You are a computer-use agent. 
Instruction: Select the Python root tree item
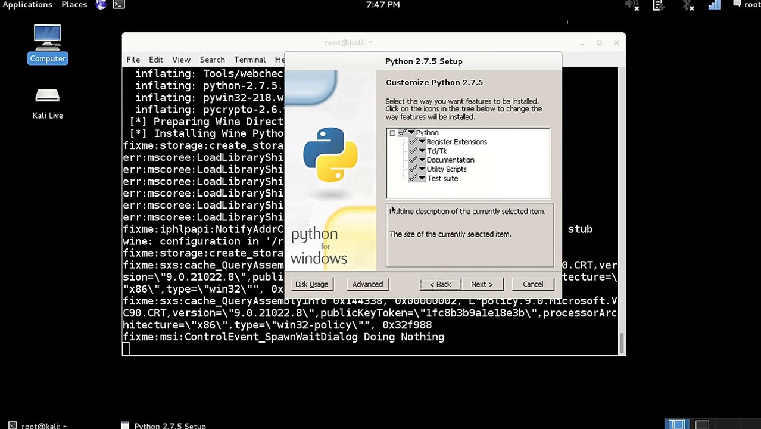point(427,133)
